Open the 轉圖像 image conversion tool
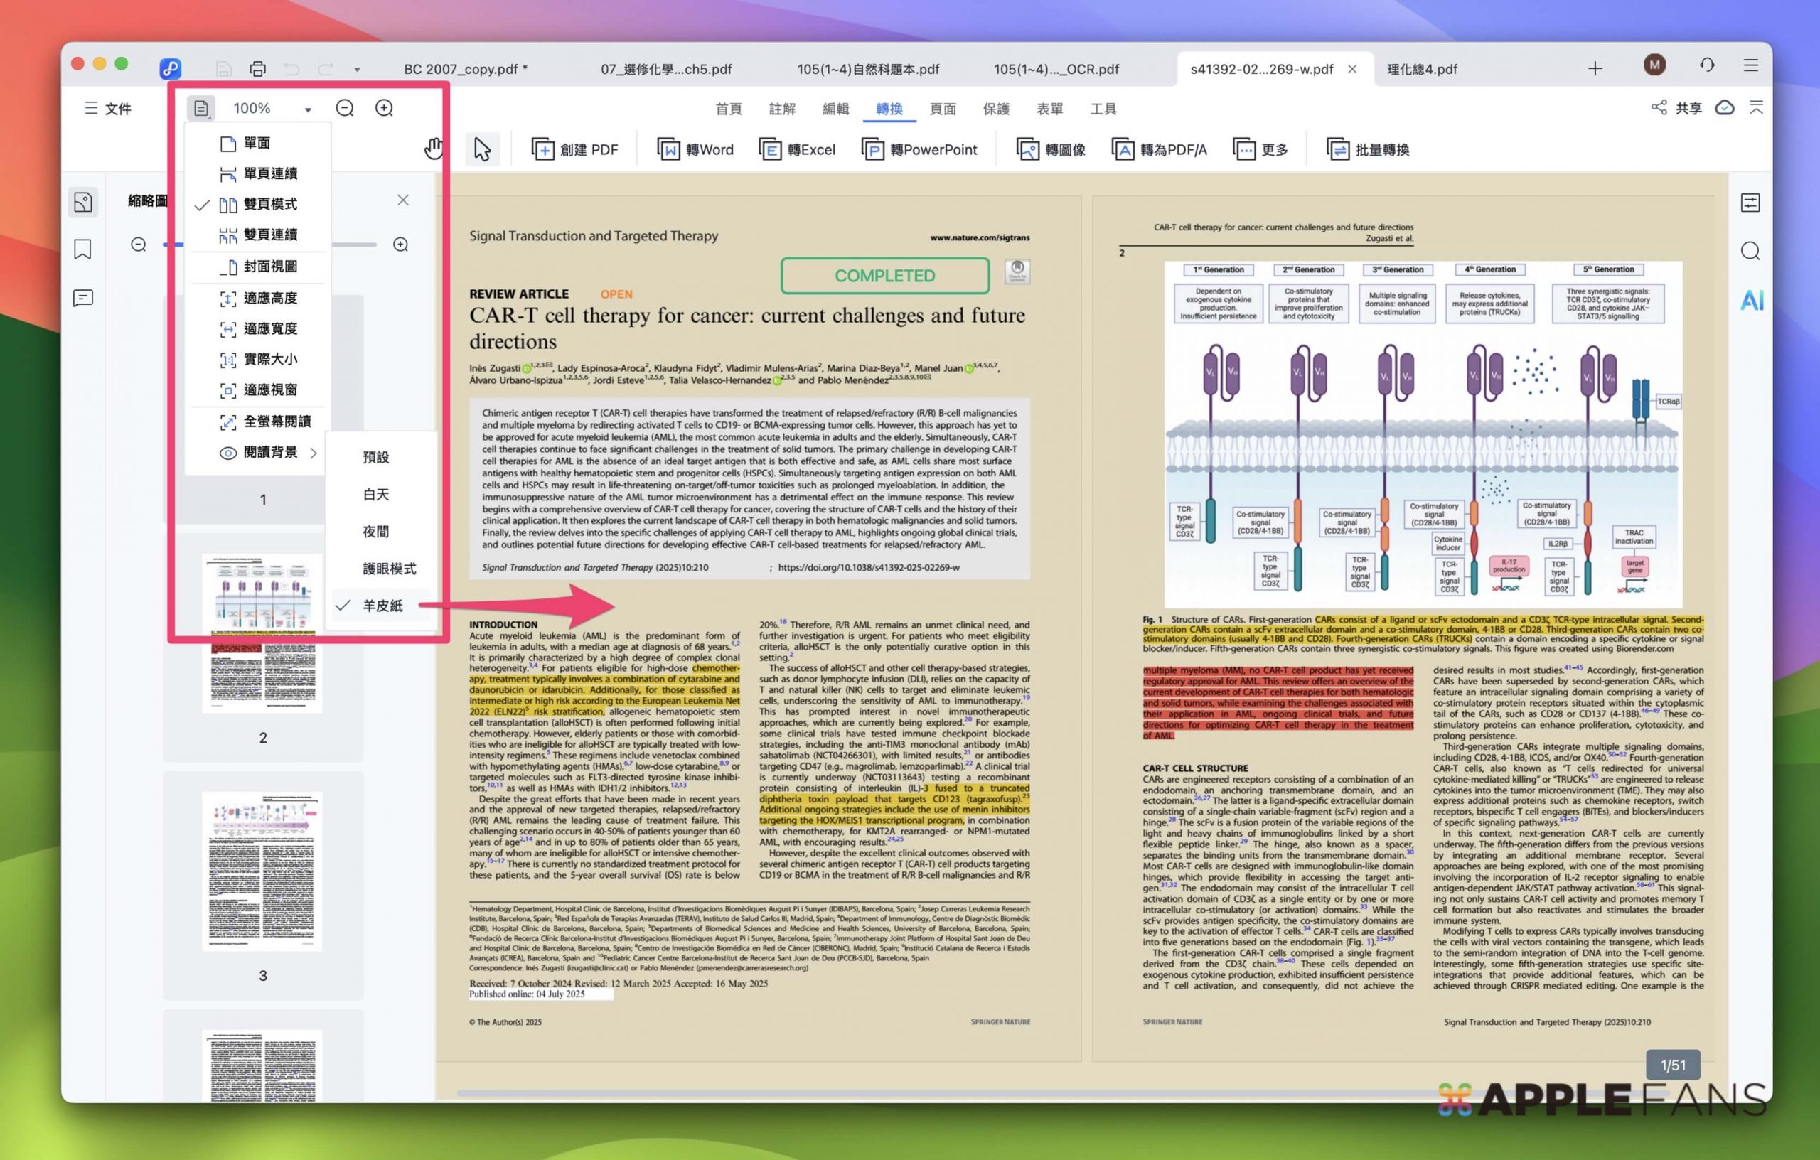1820x1160 pixels. [1052, 149]
